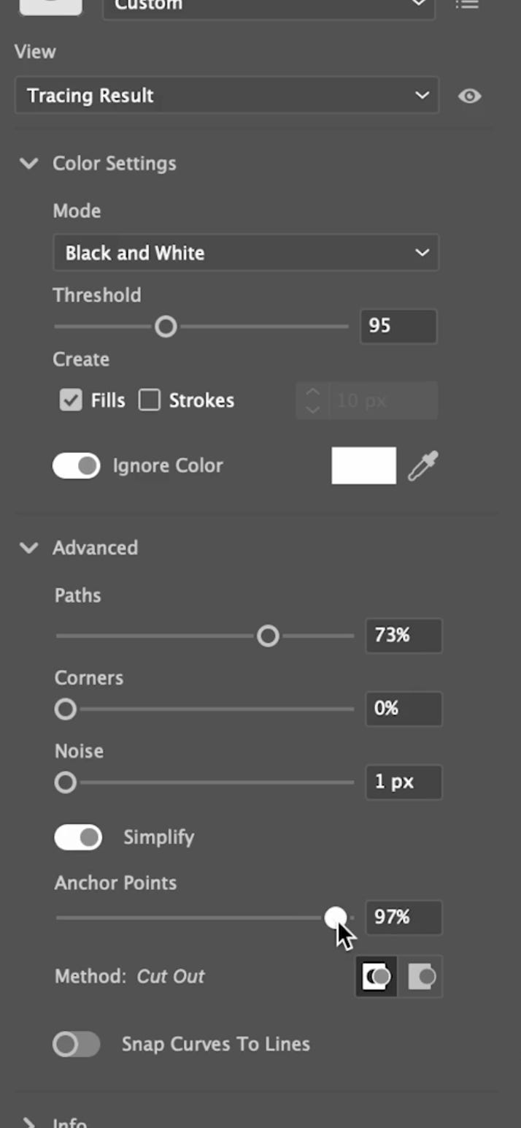Image resolution: width=521 pixels, height=1128 pixels.
Task: Expand the Info section
Action: tap(29, 1122)
